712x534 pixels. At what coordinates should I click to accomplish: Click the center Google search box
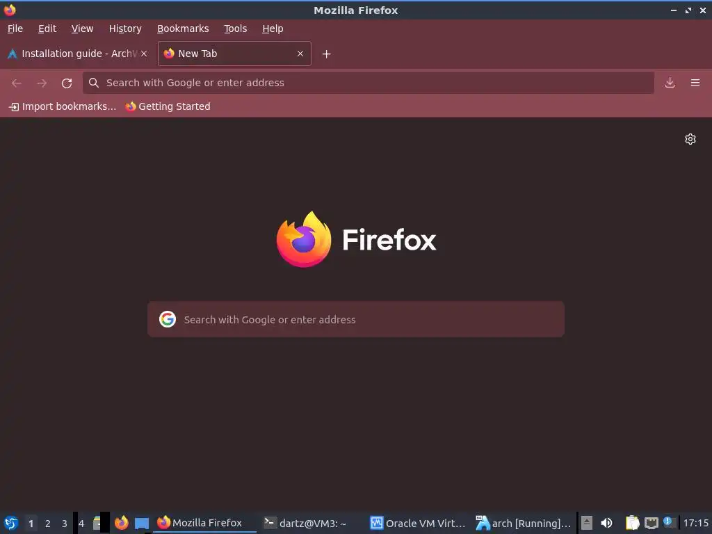pyautogui.click(x=356, y=319)
